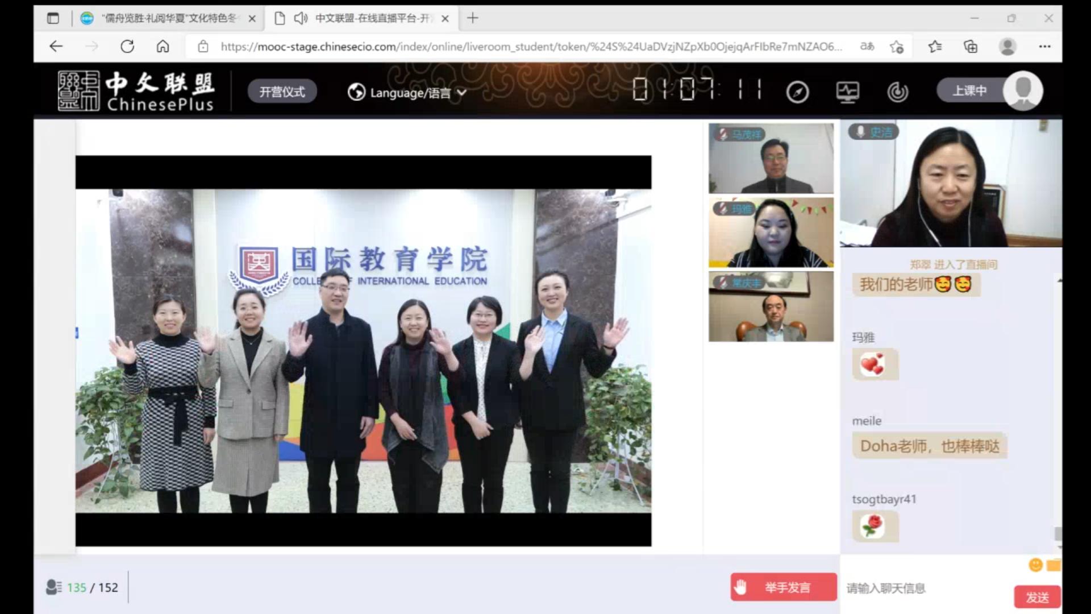The width and height of the screenshot is (1091, 614).
Task: Switch to the 儒舟览胜 browser tab
Action: click(168, 18)
